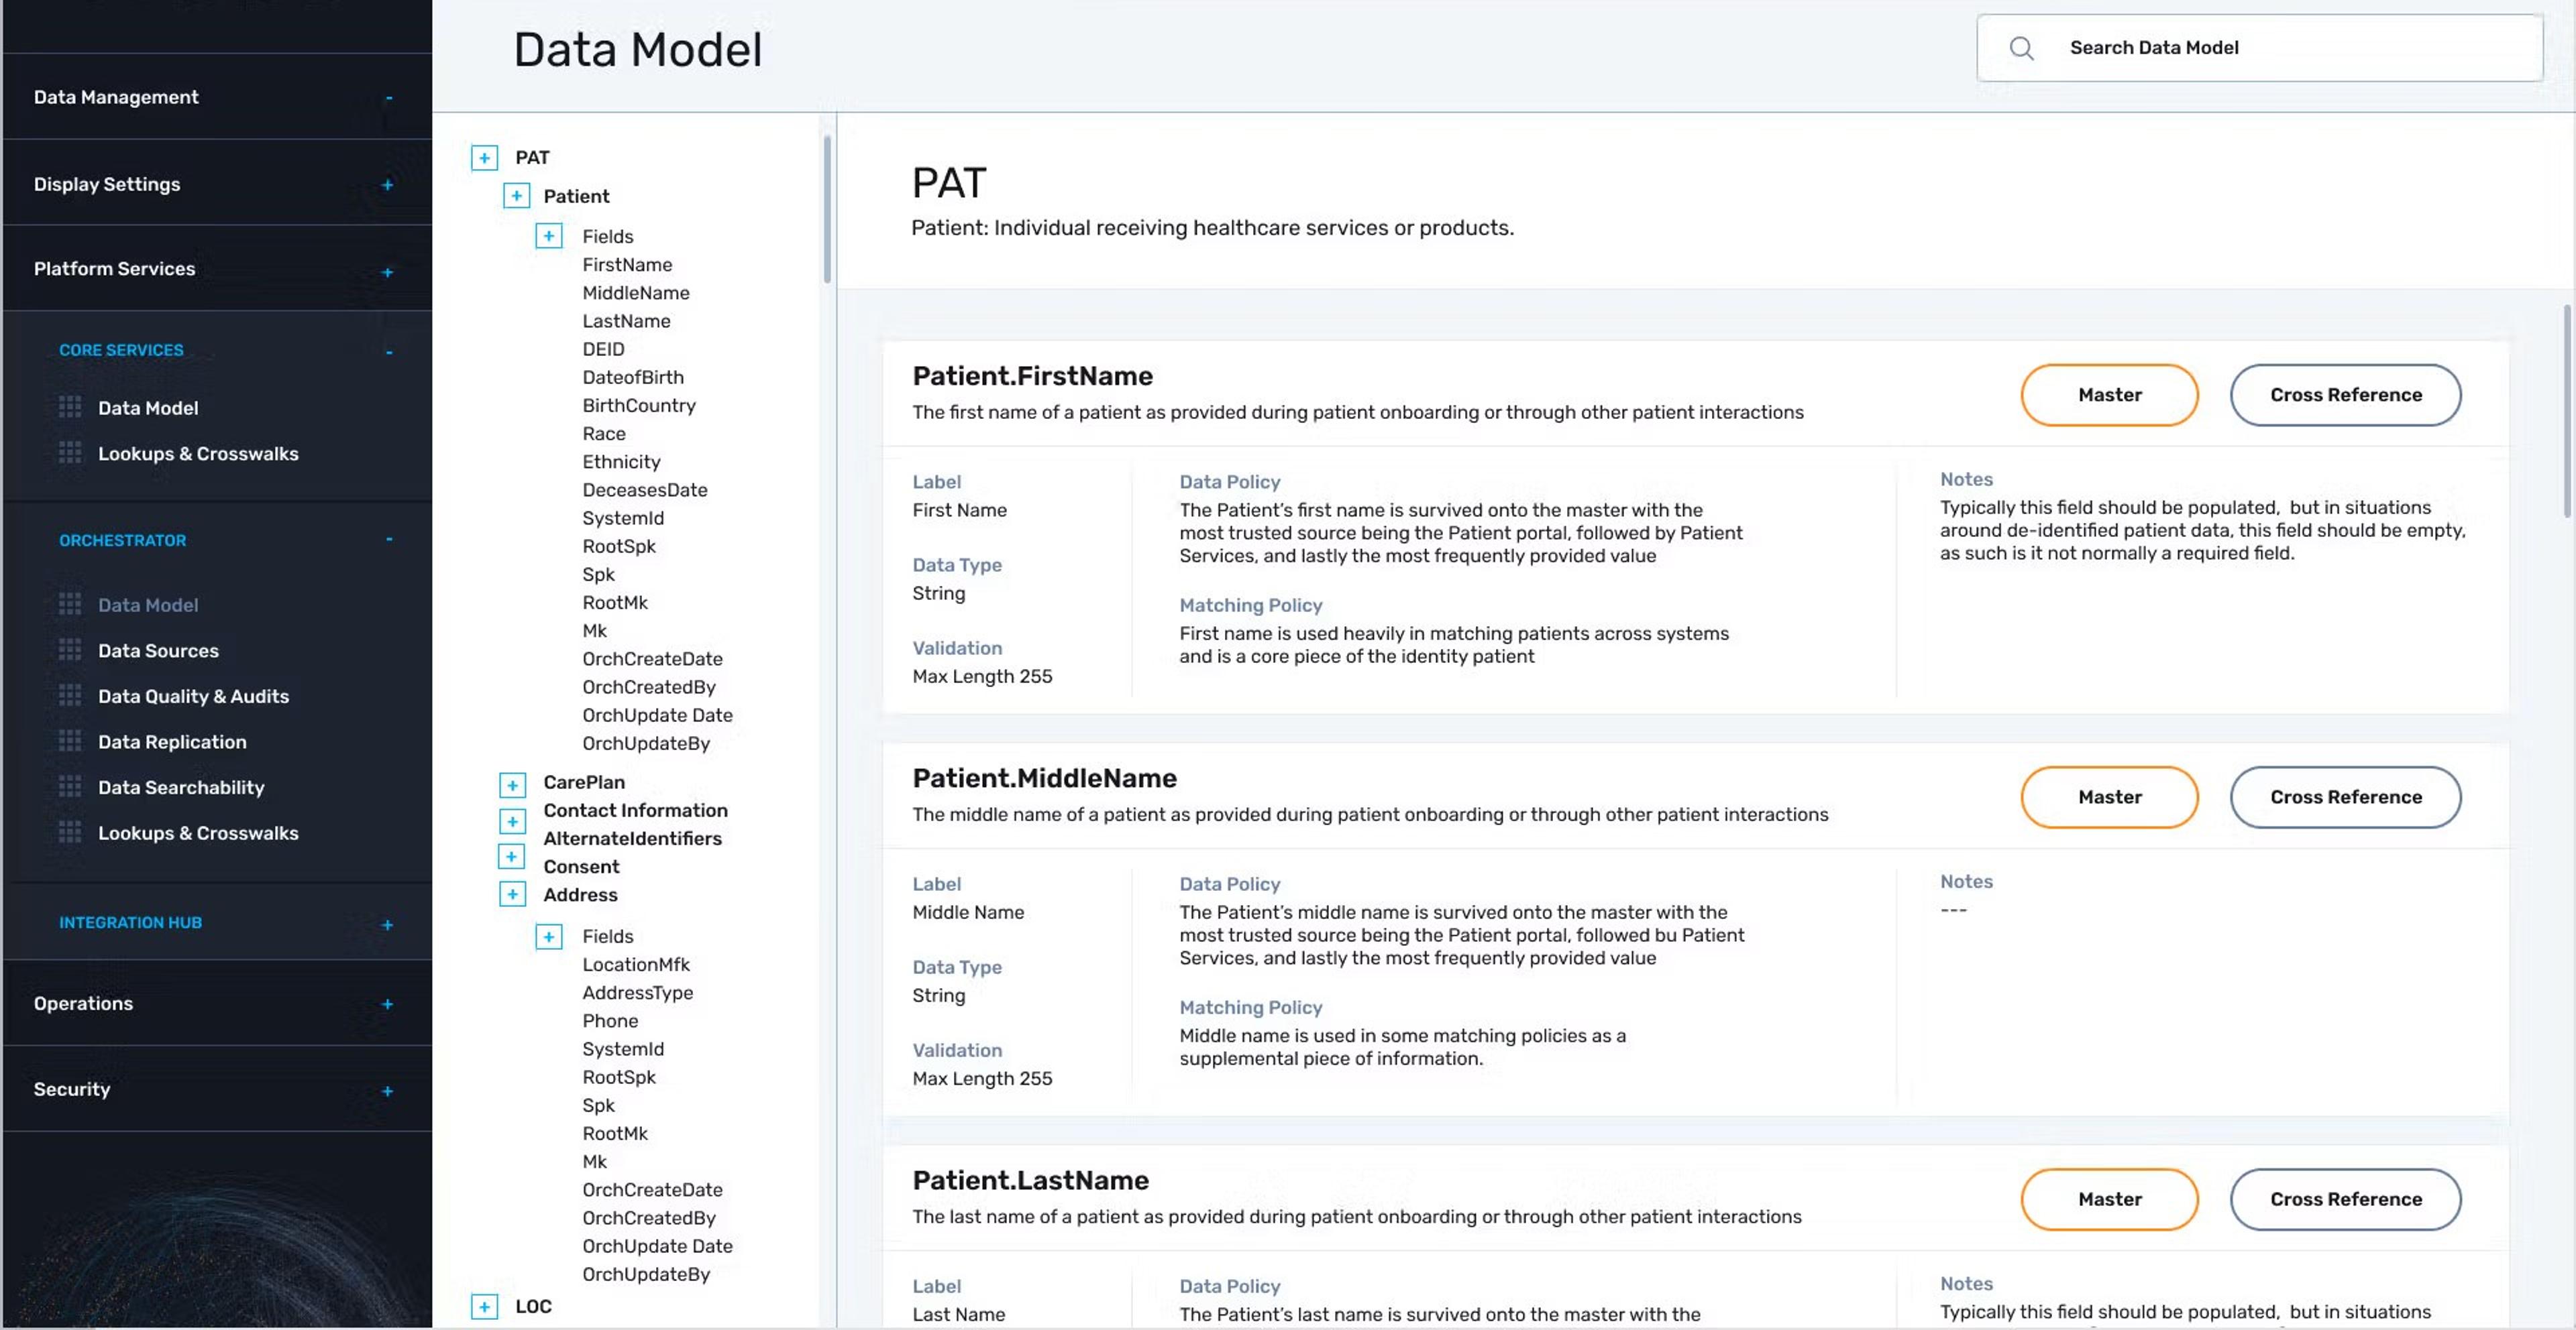
Task: Click the search magnifier icon
Action: pos(2021,48)
